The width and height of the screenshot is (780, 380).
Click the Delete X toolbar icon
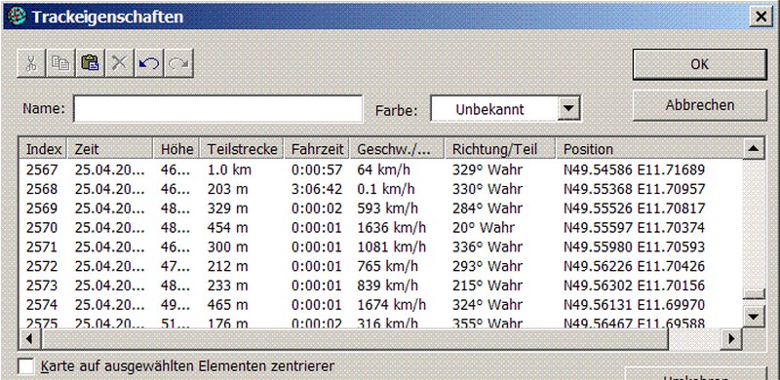(x=119, y=63)
